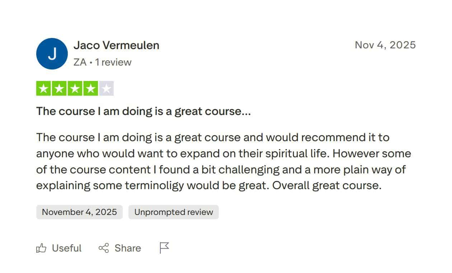Click the third green rating star
The height and width of the screenshot is (273, 452).
[75, 89]
